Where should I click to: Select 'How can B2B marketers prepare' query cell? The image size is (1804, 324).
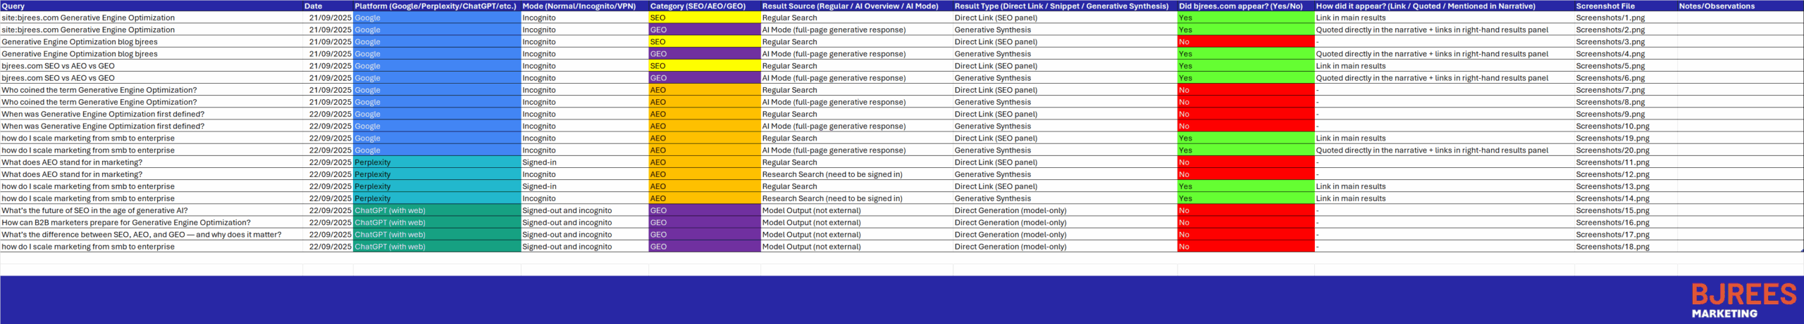click(x=151, y=223)
